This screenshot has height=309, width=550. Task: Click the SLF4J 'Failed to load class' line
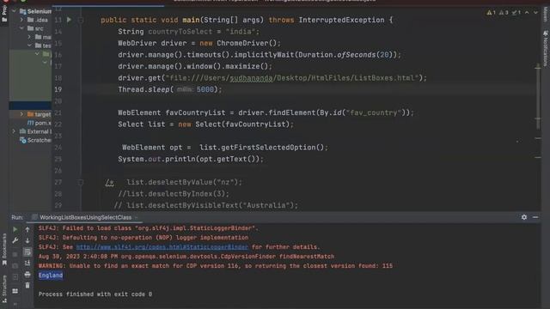click(x=149, y=228)
